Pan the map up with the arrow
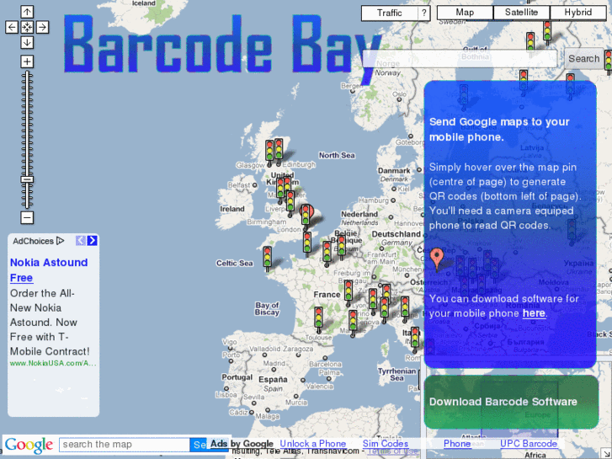 [27, 12]
